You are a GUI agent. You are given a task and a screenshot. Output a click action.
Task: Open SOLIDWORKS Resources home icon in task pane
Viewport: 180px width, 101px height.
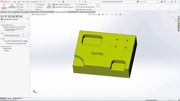pos(179,17)
